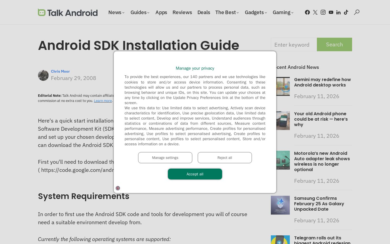
Task: Expand The Best menu
Action: point(227,12)
